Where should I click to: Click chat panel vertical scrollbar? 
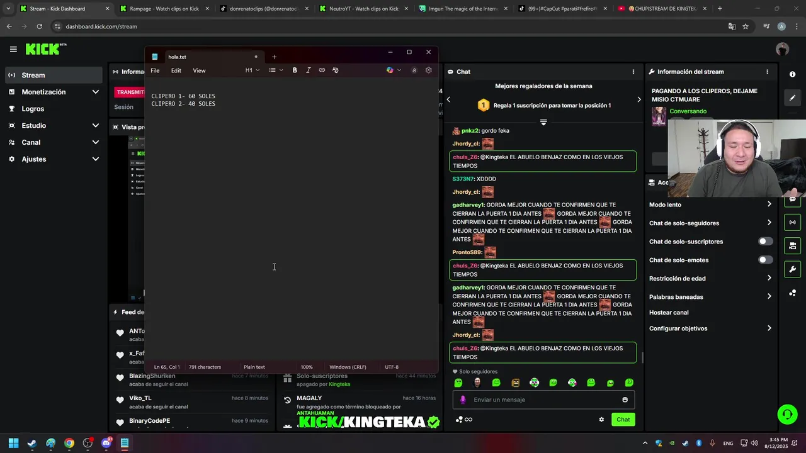coord(642,358)
